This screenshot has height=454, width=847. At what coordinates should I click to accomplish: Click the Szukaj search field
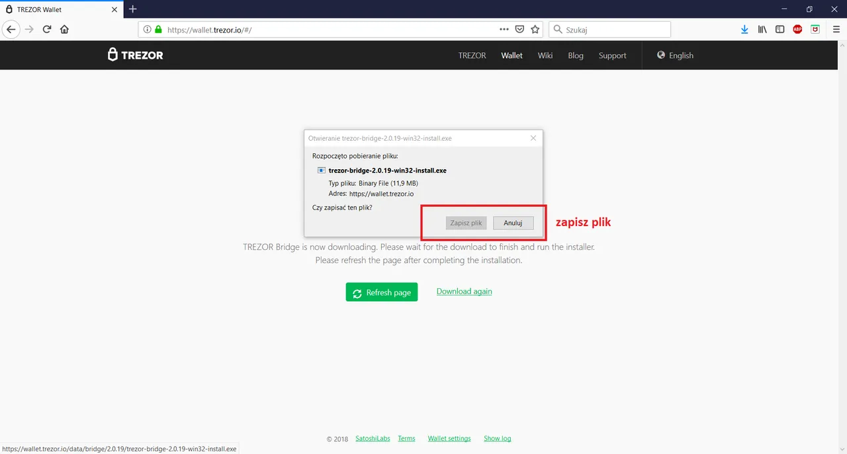pyautogui.click(x=609, y=29)
